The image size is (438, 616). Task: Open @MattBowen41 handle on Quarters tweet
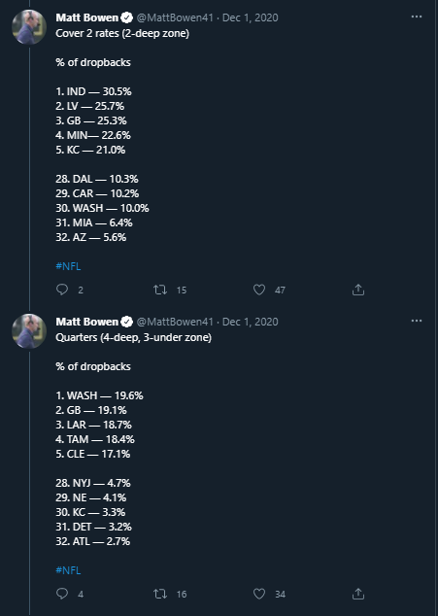175,322
